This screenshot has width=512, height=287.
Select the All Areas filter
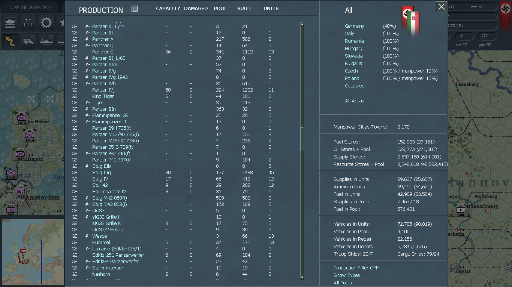coord(355,101)
